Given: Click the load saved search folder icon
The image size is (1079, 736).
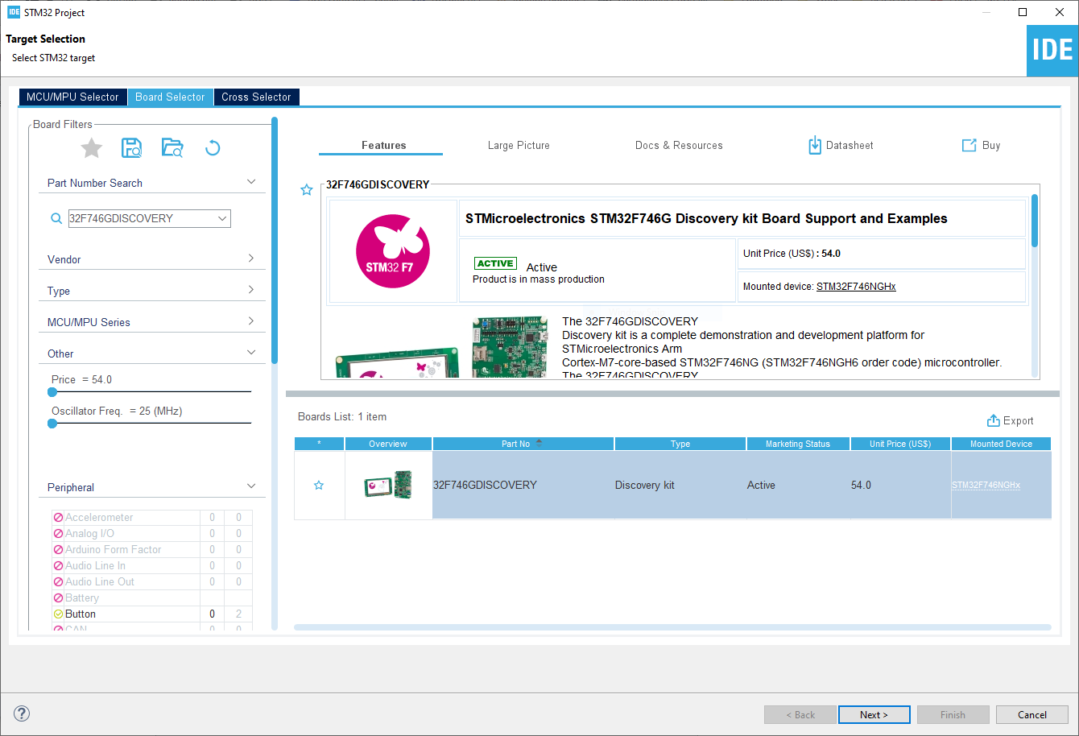Looking at the screenshot, I should [x=172, y=148].
